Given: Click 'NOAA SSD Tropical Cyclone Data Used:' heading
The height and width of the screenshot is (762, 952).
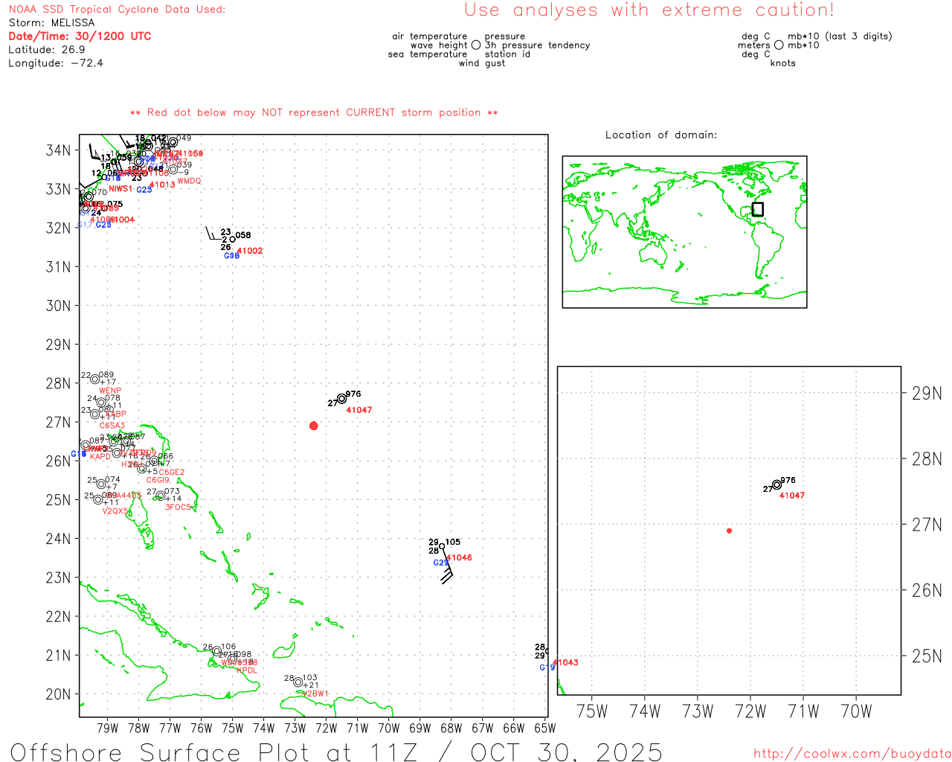Looking at the screenshot, I should [117, 10].
